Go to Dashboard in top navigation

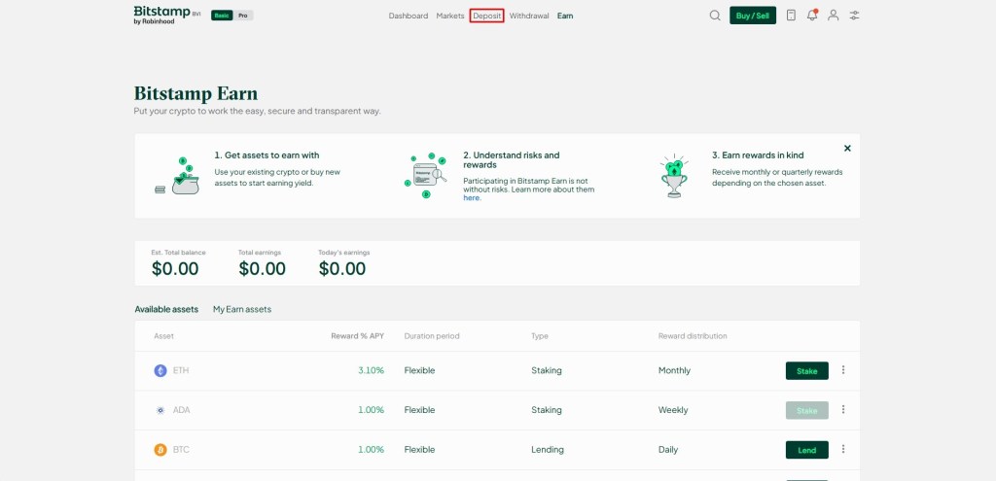[x=409, y=16]
